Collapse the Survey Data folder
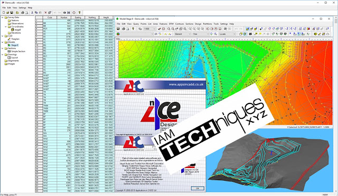Screen dimensions: 338x196 point(2,17)
